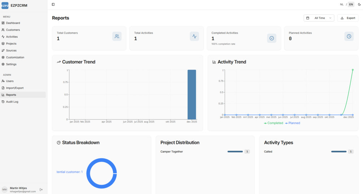Click the download icon on the Export button

coord(342,18)
